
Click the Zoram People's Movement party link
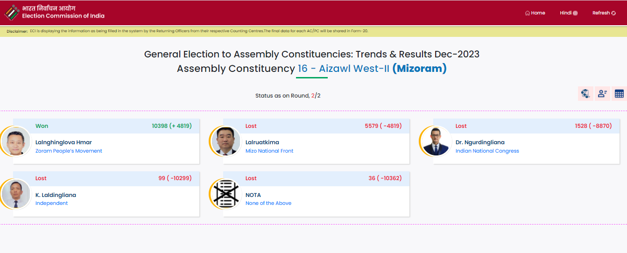pyautogui.click(x=69, y=151)
